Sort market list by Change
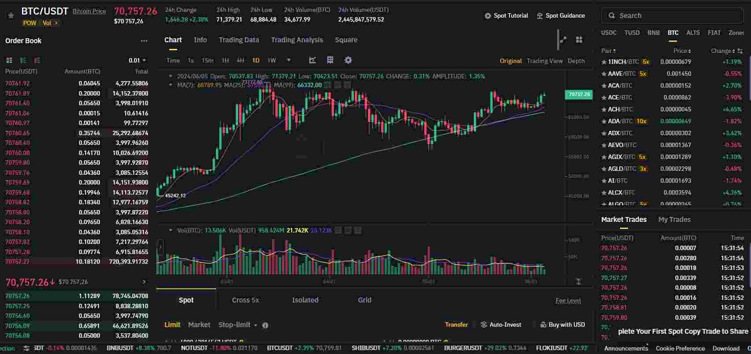This screenshot has height=354, width=751. click(x=723, y=51)
